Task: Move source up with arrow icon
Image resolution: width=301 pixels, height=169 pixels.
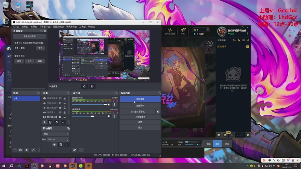Action: [x=63, y=122]
